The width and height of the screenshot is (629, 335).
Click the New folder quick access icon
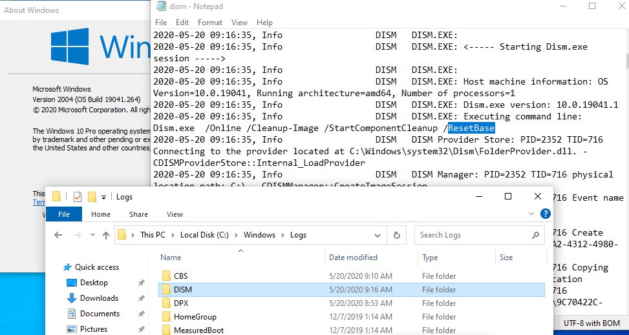[92, 197]
